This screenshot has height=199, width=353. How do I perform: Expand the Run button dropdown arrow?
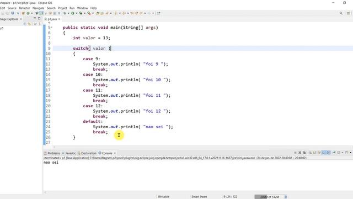(77, 13)
